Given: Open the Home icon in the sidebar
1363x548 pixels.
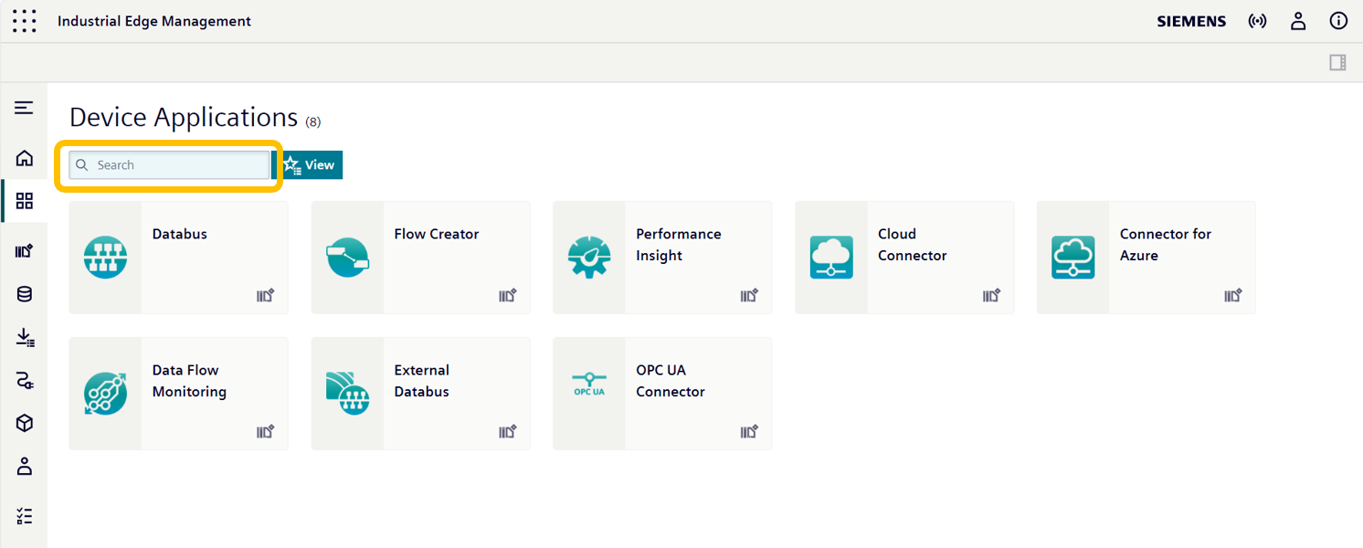Looking at the screenshot, I should pos(25,157).
